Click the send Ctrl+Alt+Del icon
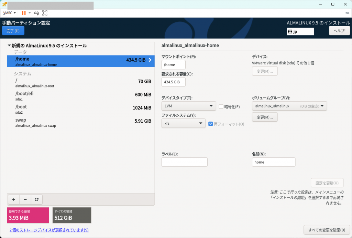Screen dimensions: 352x238 (36, 13)
